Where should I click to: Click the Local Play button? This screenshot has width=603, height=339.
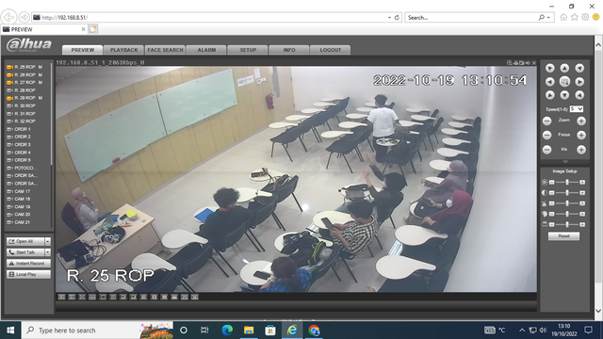click(x=28, y=274)
